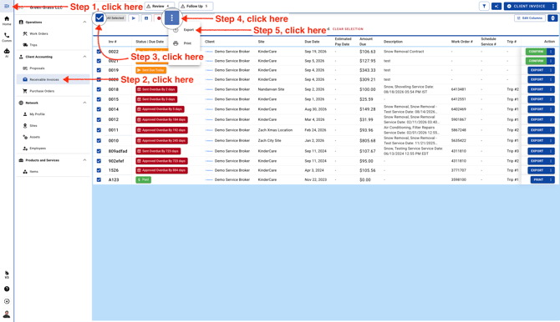Open the AI assistant icon
560x322 pixels.
(x=7, y=53)
